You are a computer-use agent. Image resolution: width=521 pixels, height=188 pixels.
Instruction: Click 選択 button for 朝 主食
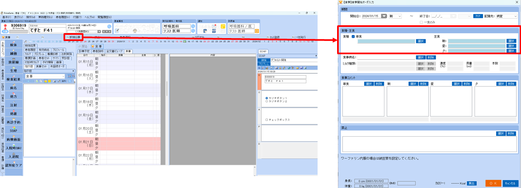(x=511, y=41)
